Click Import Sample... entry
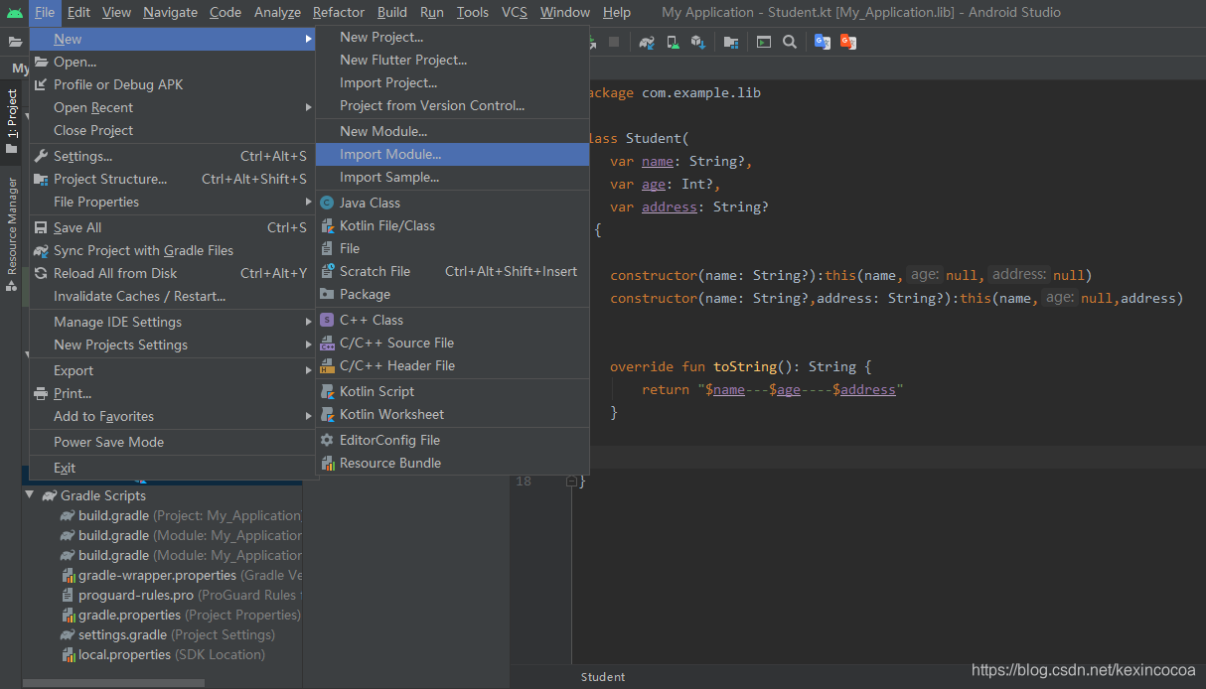 point(453,177)
